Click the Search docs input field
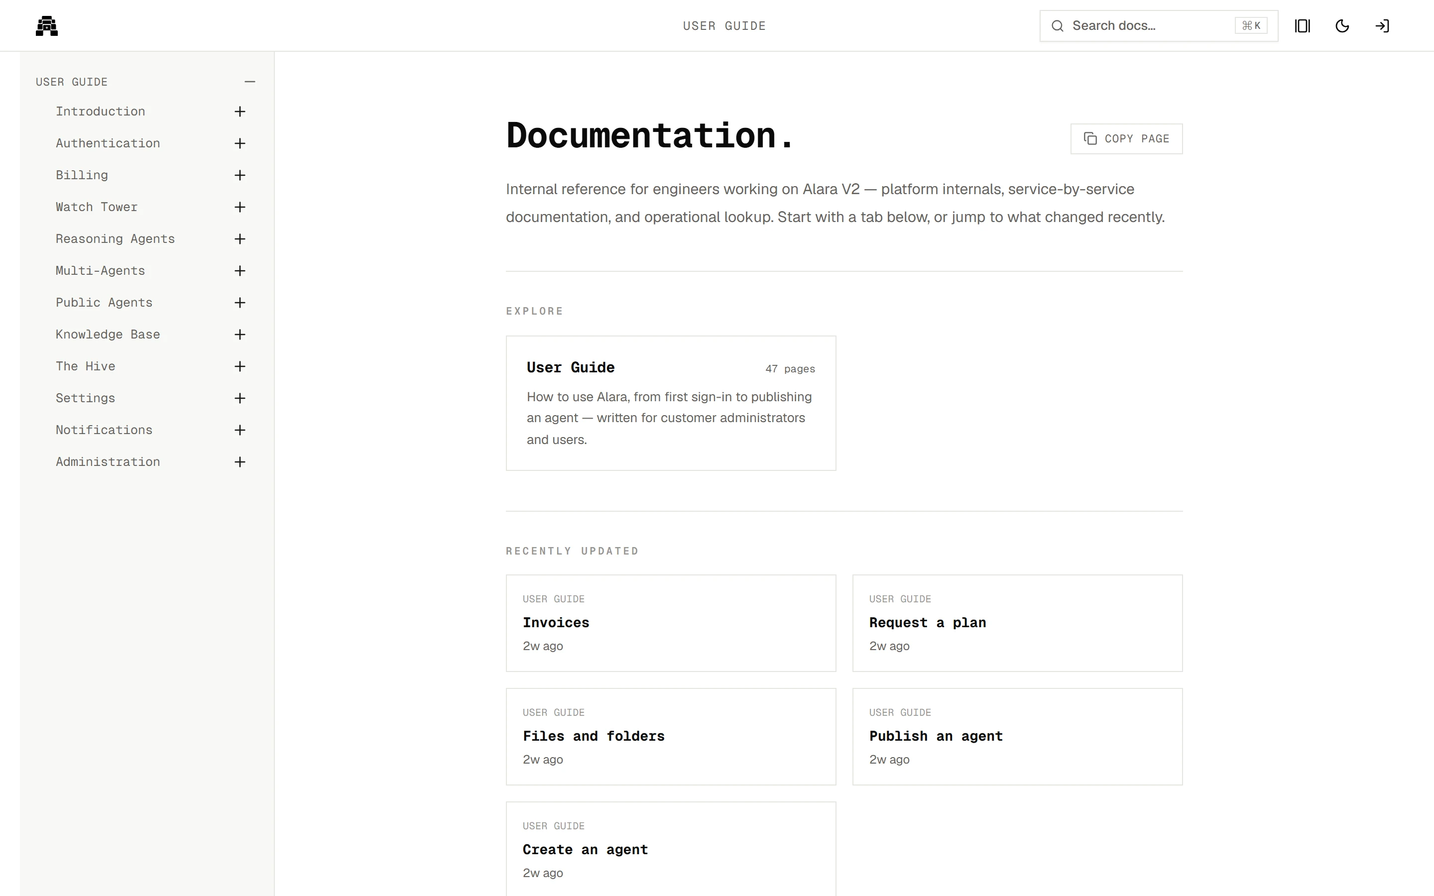This screenshot has height=896, width=1434. click(x=1159, y=26)
